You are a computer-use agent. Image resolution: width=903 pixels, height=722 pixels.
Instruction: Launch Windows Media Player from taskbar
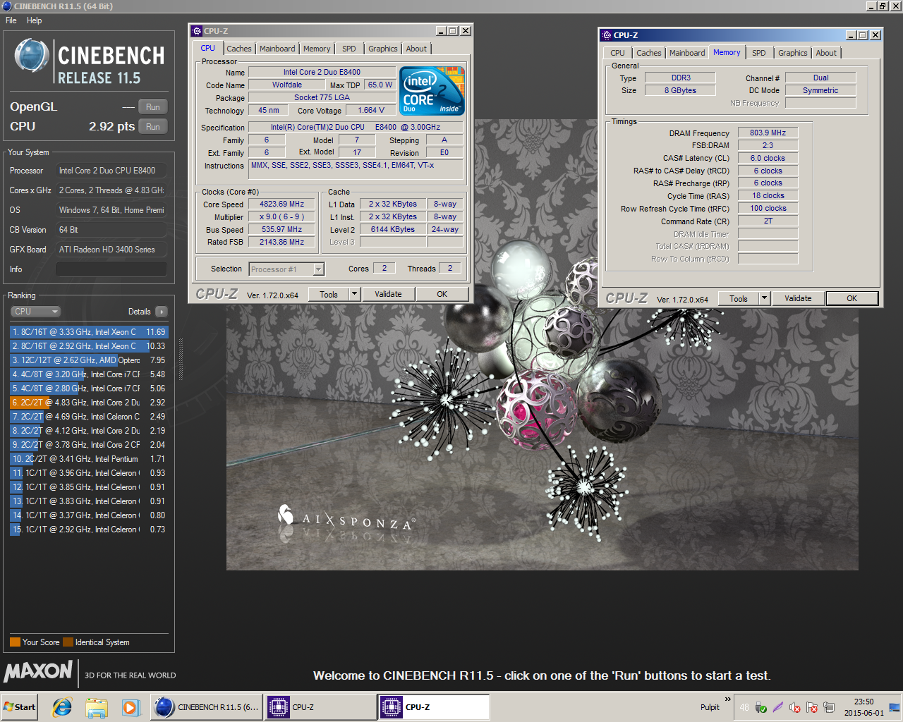pos(131,707)
